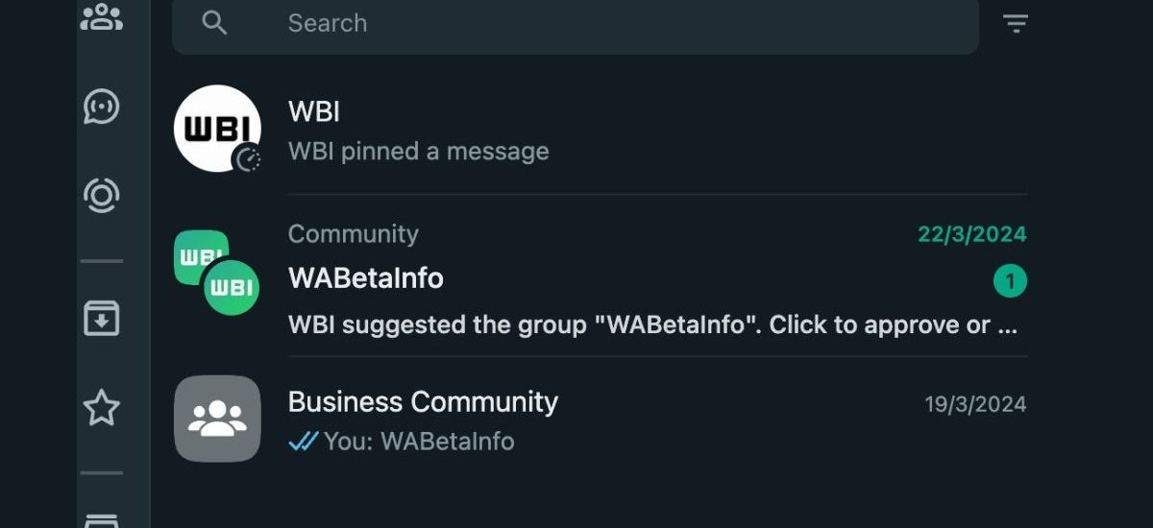Click the WBI profile picture
This screenshot has width=1153, height=528.
point(217,129)
